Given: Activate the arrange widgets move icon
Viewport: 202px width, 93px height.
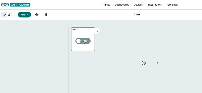Looking at the screenshot, I should point(37,15).
